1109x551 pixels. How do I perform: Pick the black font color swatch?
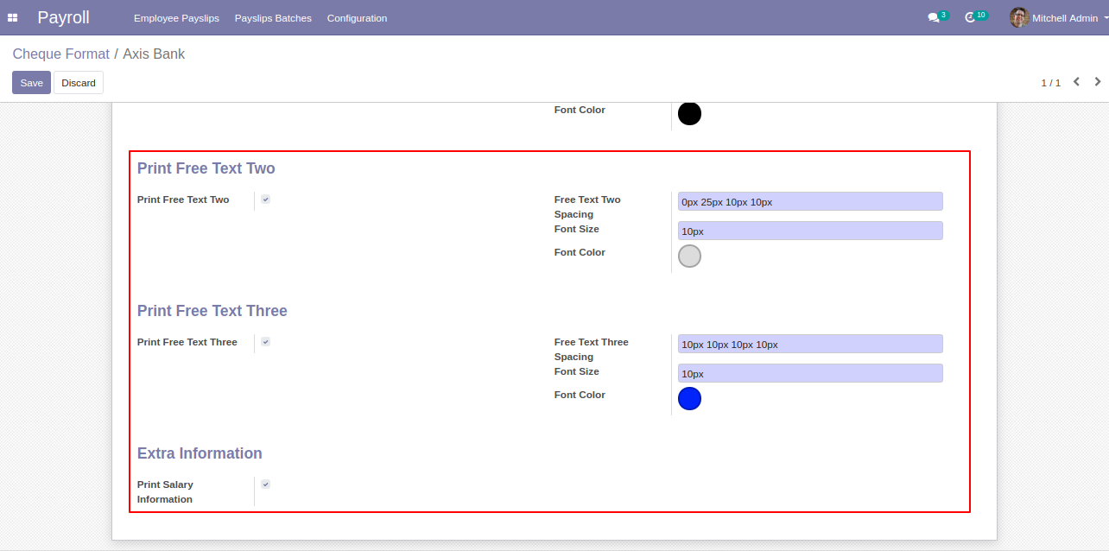point(689,114)
